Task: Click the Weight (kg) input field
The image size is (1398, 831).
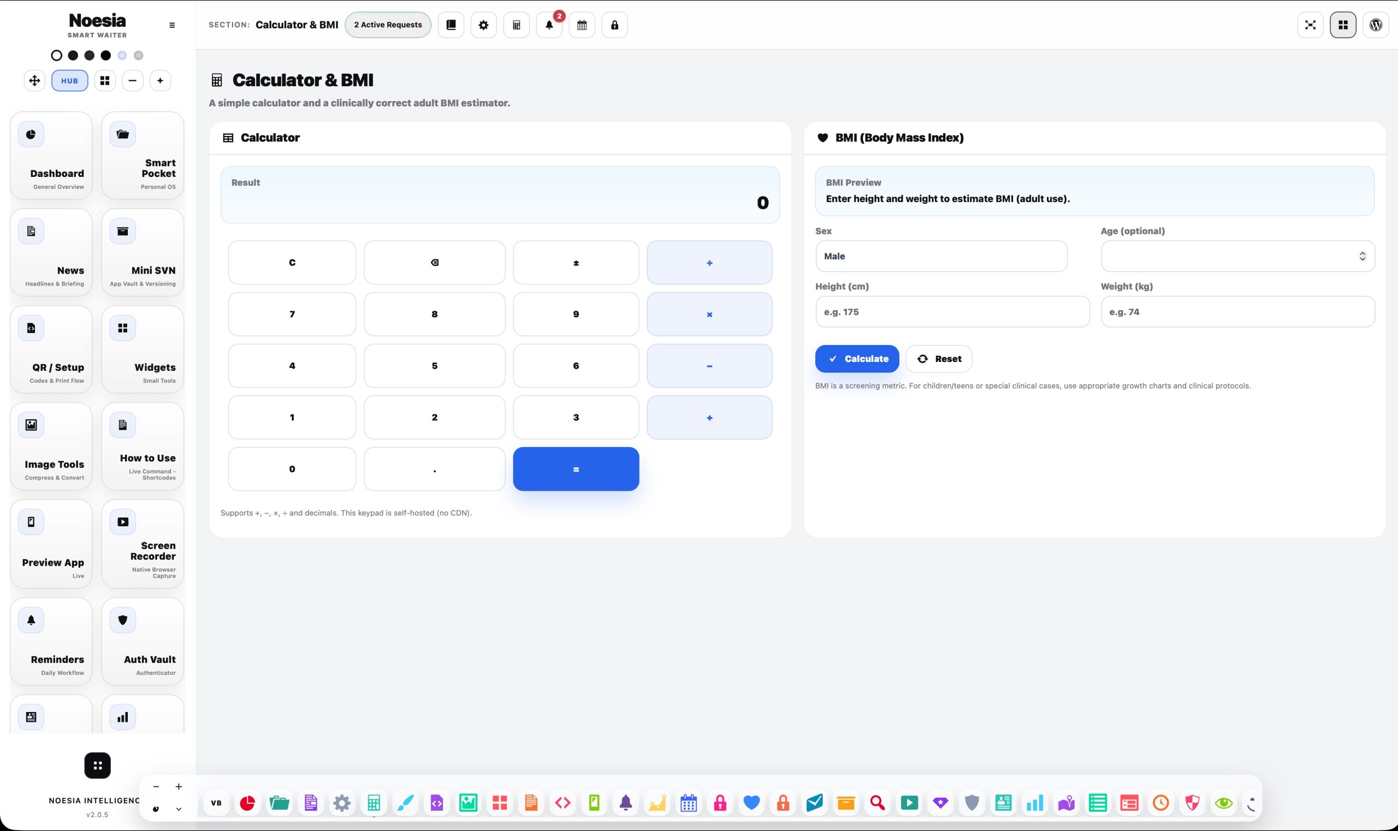Action: click(x=1238, y=311)
